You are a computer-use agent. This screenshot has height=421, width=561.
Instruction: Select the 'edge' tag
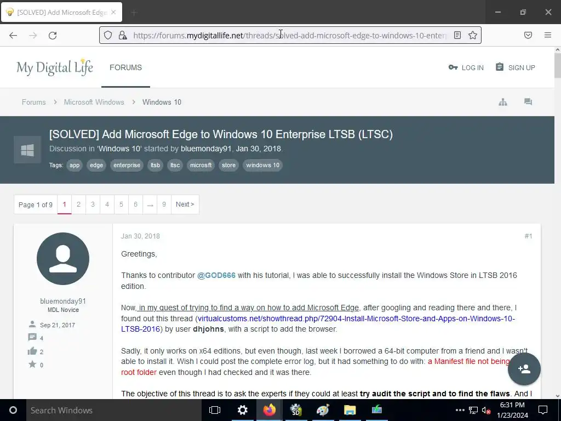pyautogui.click(x=96, y=165)
